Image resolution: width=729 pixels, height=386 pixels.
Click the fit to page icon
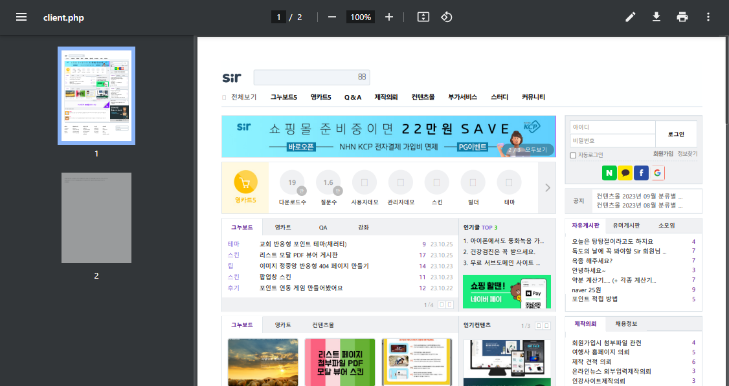click(x=423, y=17)
